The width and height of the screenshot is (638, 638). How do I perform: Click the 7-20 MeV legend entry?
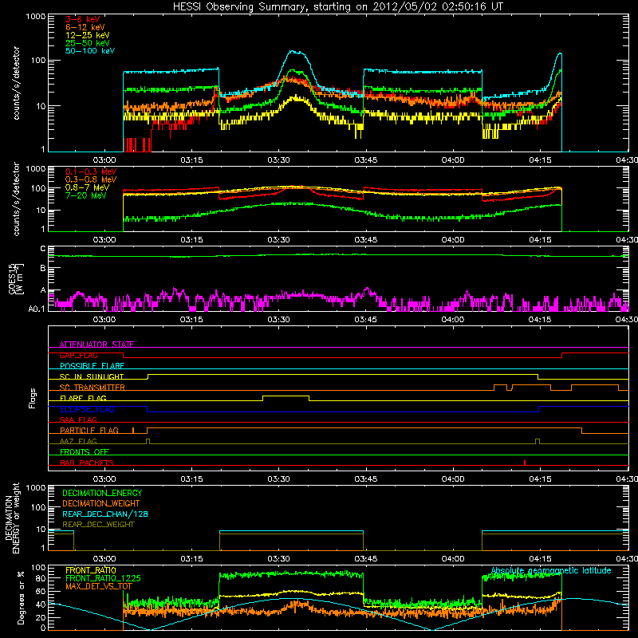[85, 195]
